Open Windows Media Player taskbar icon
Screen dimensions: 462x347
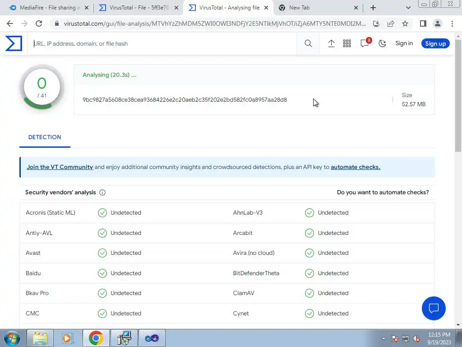click(x=68, y=338)
